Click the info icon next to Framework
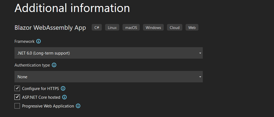The image size is (274, 117). (38, 41)
